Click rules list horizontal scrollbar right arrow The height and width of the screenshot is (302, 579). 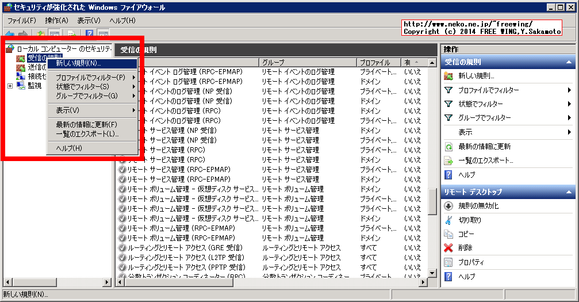point(424,282)
